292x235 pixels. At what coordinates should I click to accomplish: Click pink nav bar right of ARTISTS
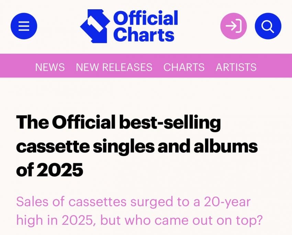click(275, 67)
